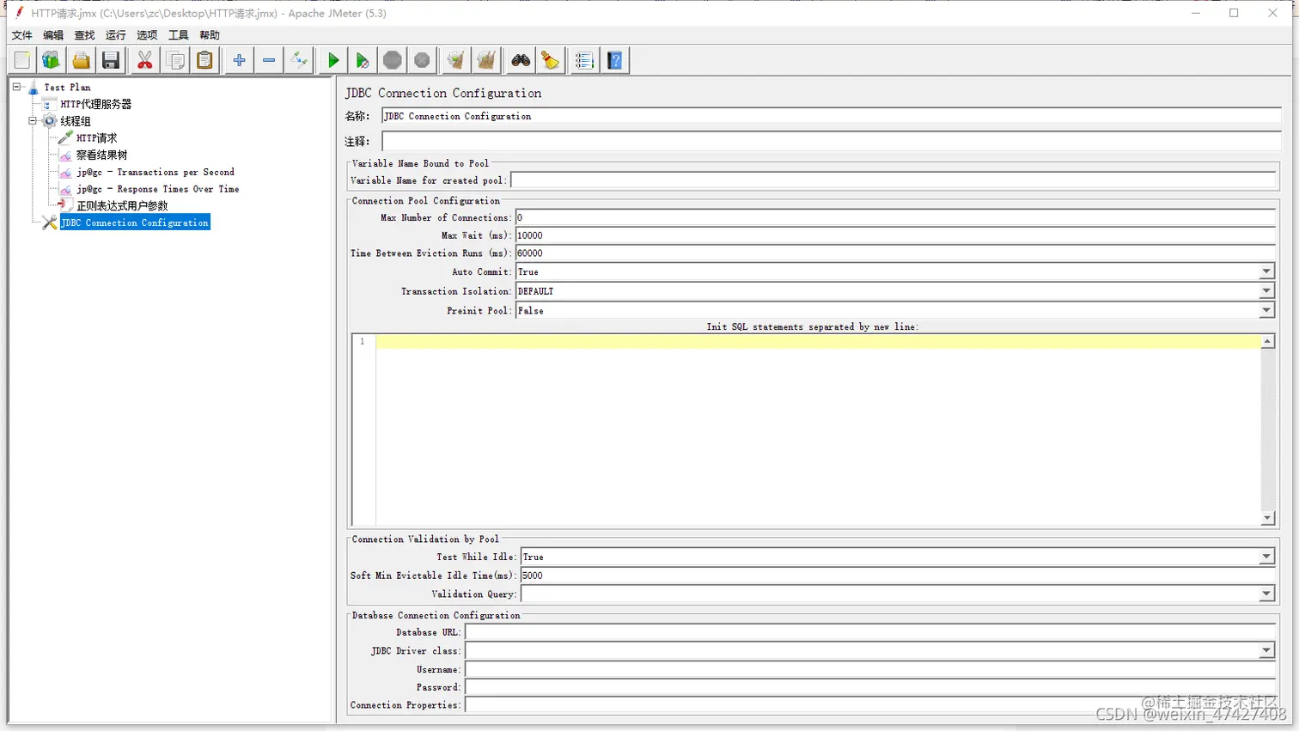1299x731 pixels.
Task: Open the 查找 menu
Action: click(x=84, y=35)
